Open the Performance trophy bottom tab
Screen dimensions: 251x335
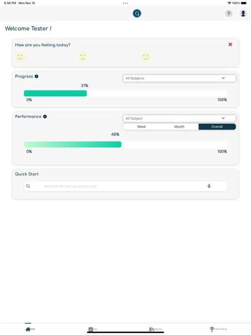point(218,329)
